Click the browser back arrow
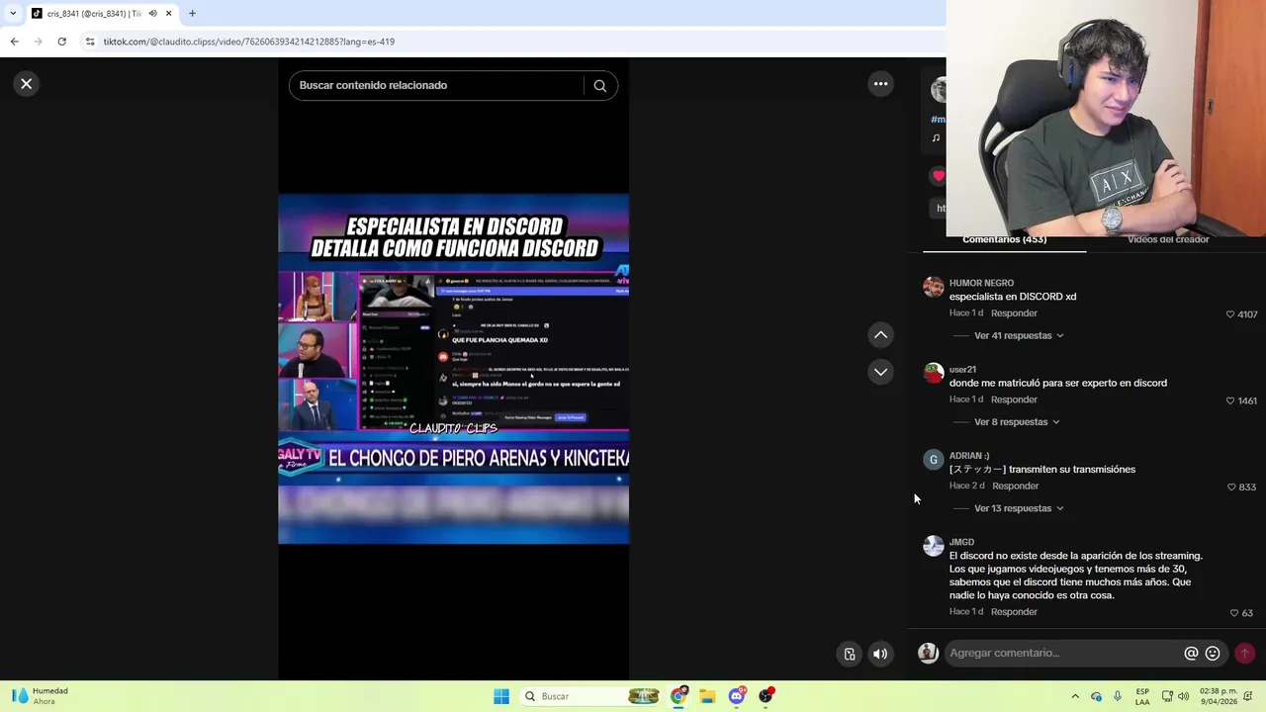 [14, 42]
